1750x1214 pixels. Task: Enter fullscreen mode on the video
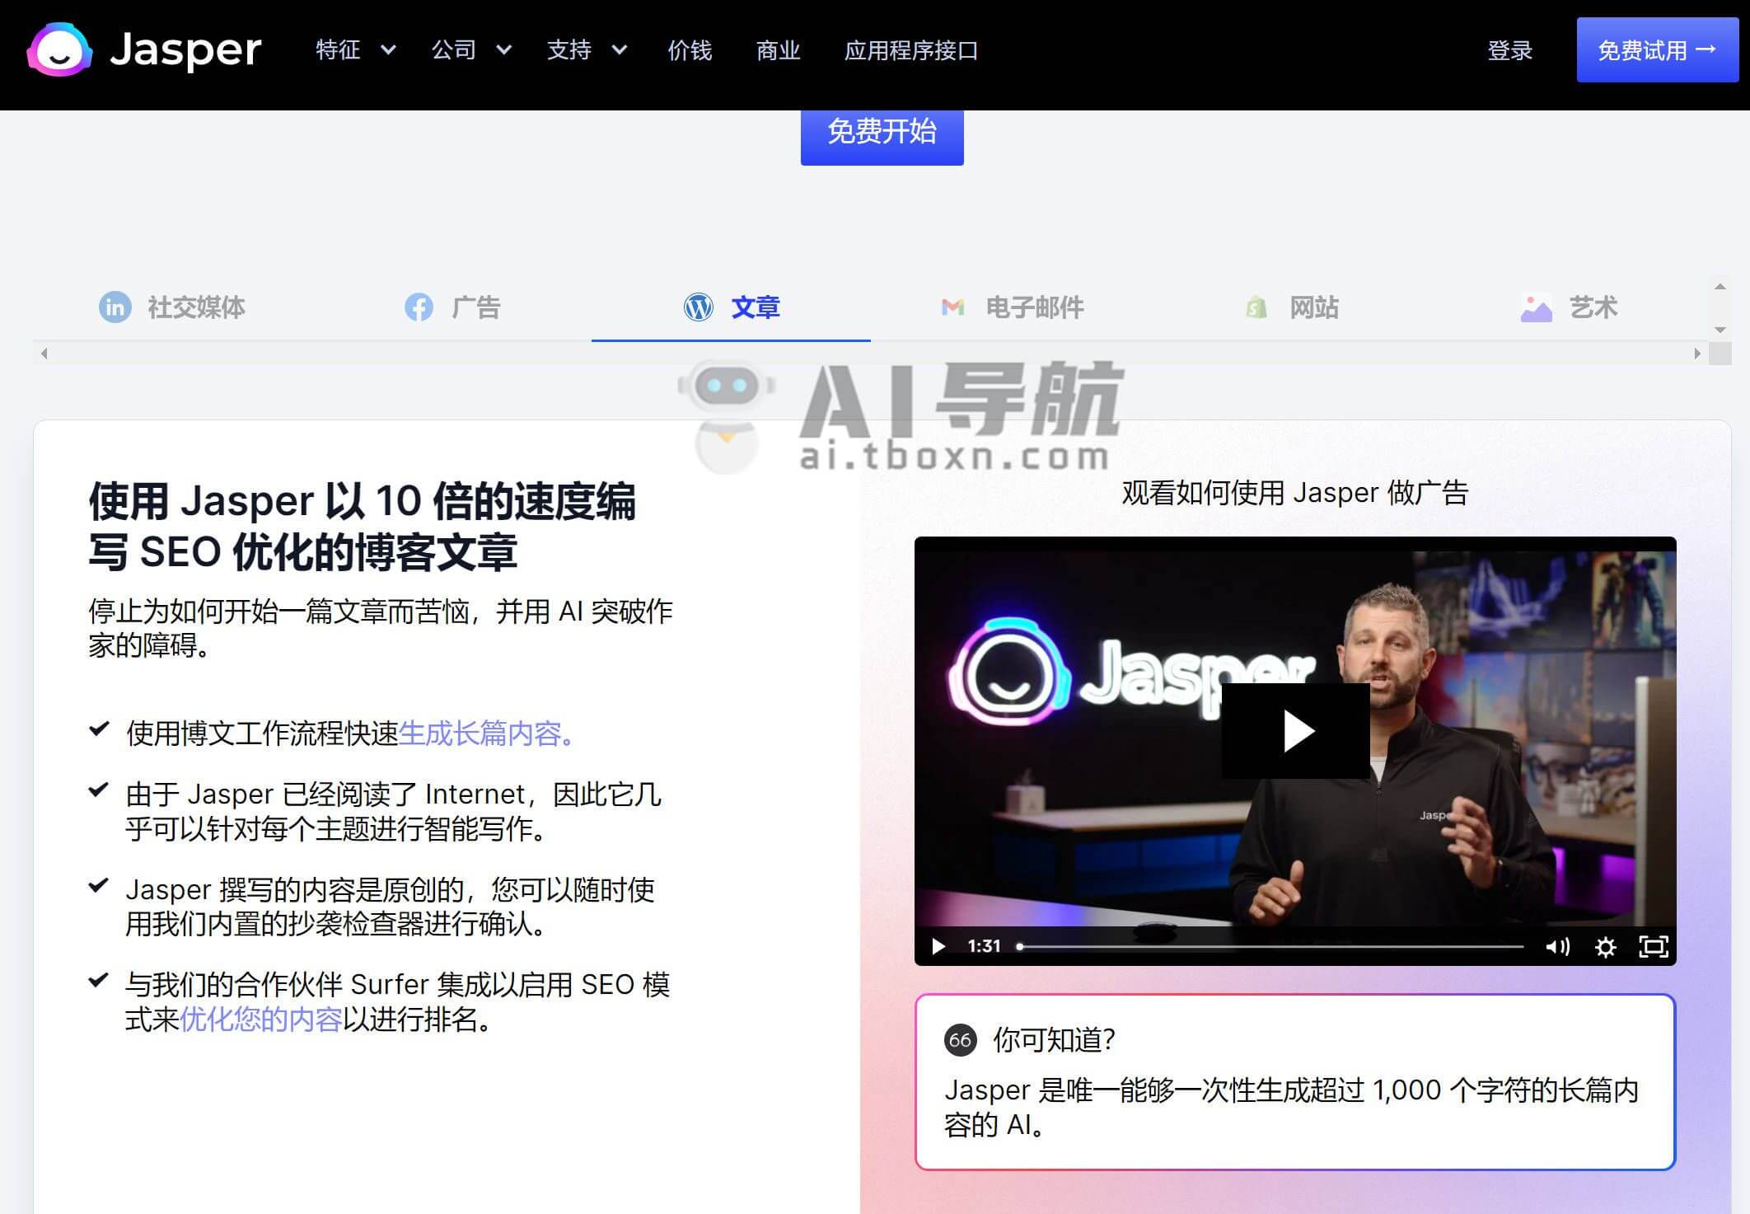point(1653,946)
